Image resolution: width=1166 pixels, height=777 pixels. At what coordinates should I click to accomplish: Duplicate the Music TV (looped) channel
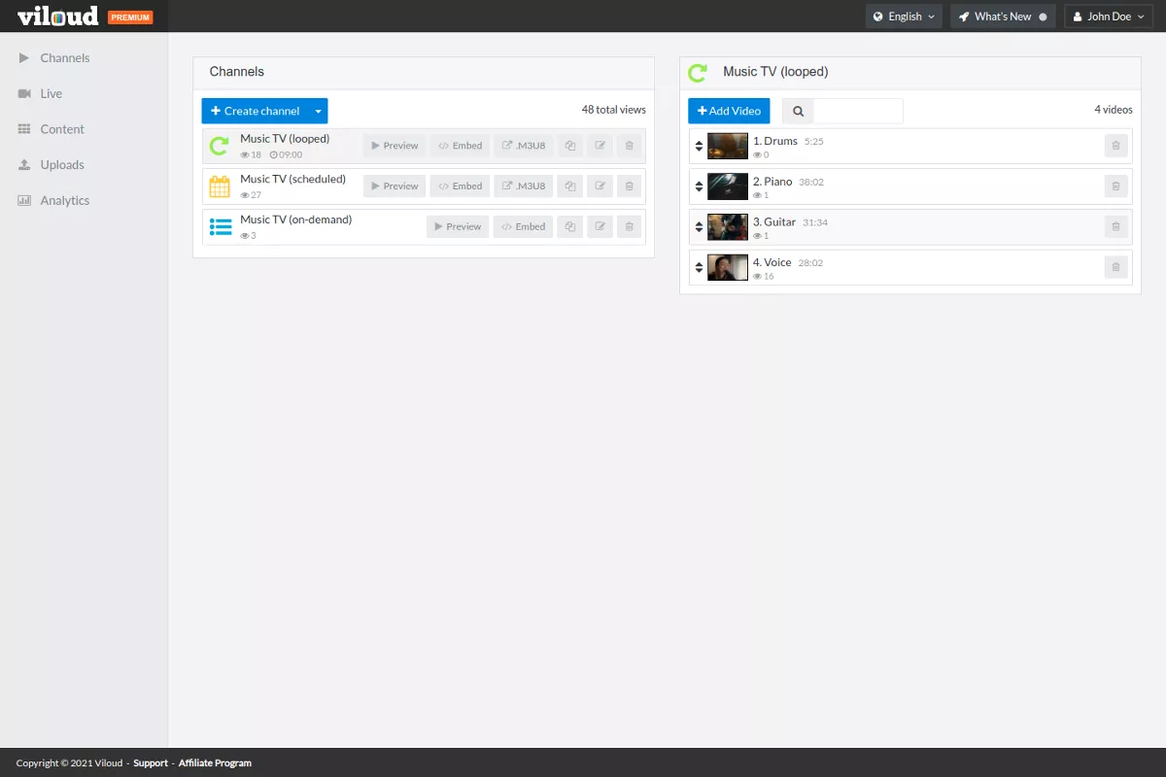pos(570,146)
